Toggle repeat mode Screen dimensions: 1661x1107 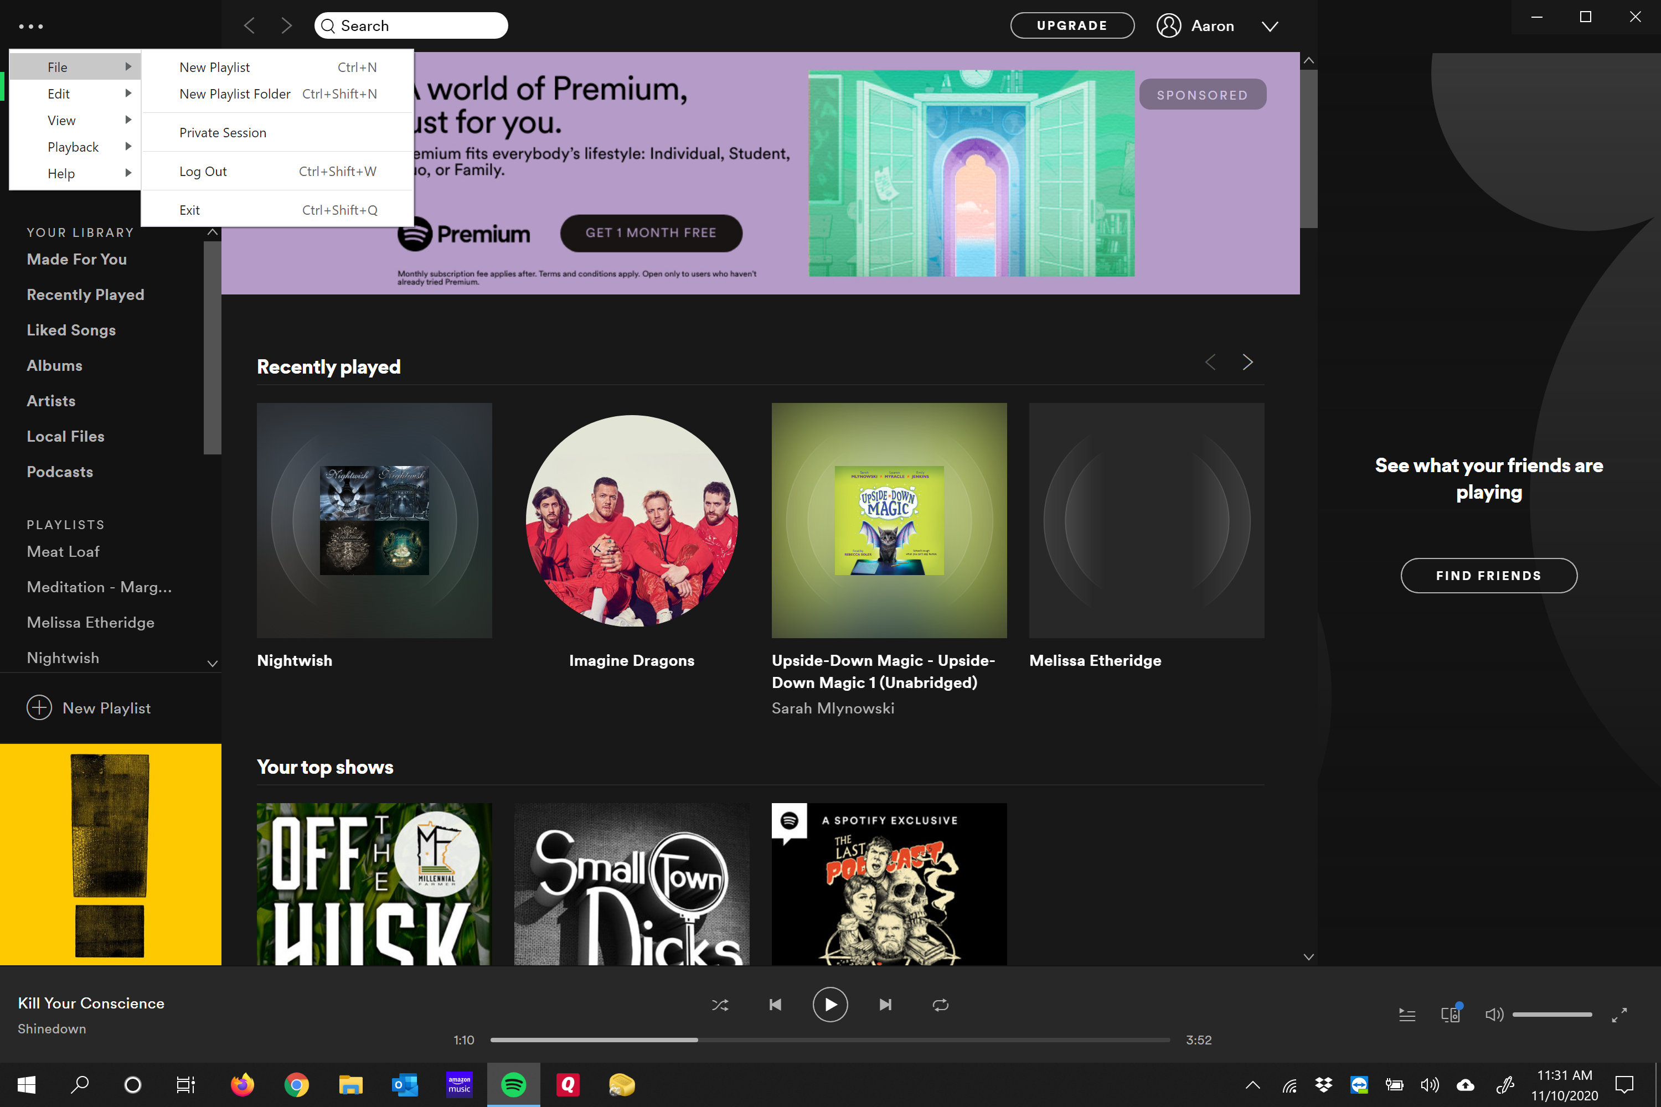tap(940, 1005)
